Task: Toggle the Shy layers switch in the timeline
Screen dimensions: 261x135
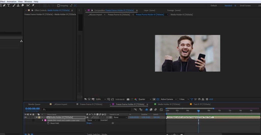Action: (x=147, y=110)
